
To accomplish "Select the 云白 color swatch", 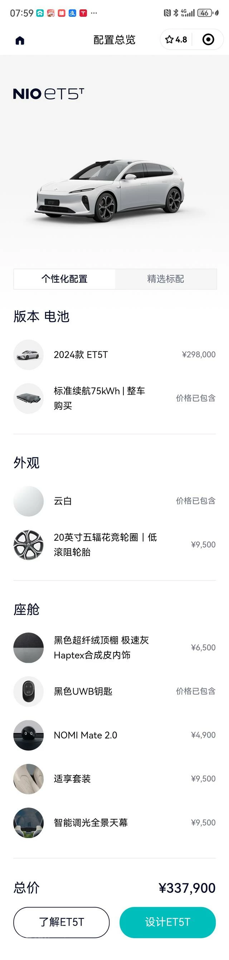I will point(29,501).
